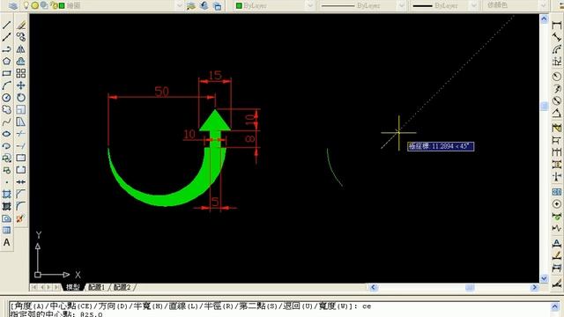Viewport: 564px width, 317px height.
Task: Select the Region tool
Action: click(x=6, y=218)
